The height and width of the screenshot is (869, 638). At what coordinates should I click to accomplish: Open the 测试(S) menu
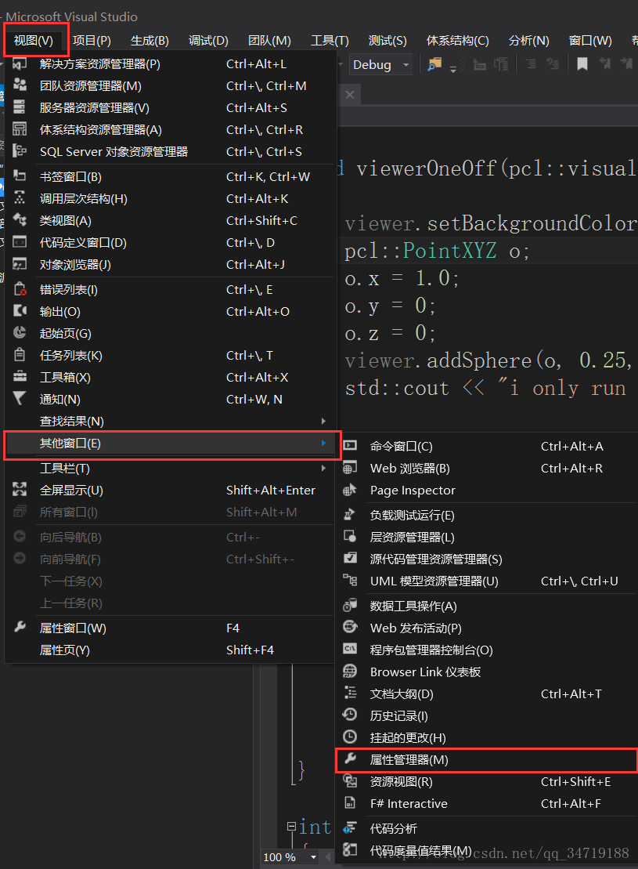point(387,41)
